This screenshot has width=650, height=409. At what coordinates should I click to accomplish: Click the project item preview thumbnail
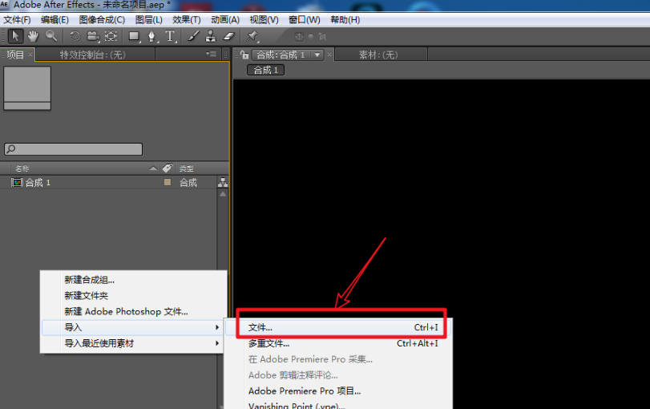[x=27, y=88]
